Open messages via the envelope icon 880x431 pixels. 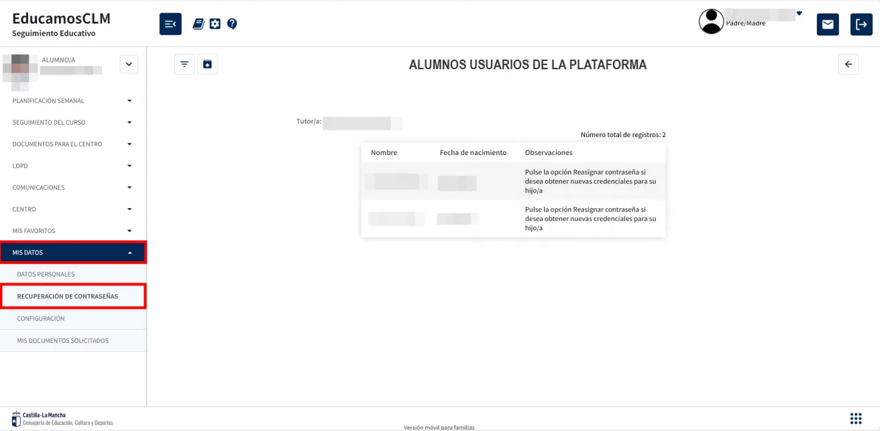click(x=827, y=23)
